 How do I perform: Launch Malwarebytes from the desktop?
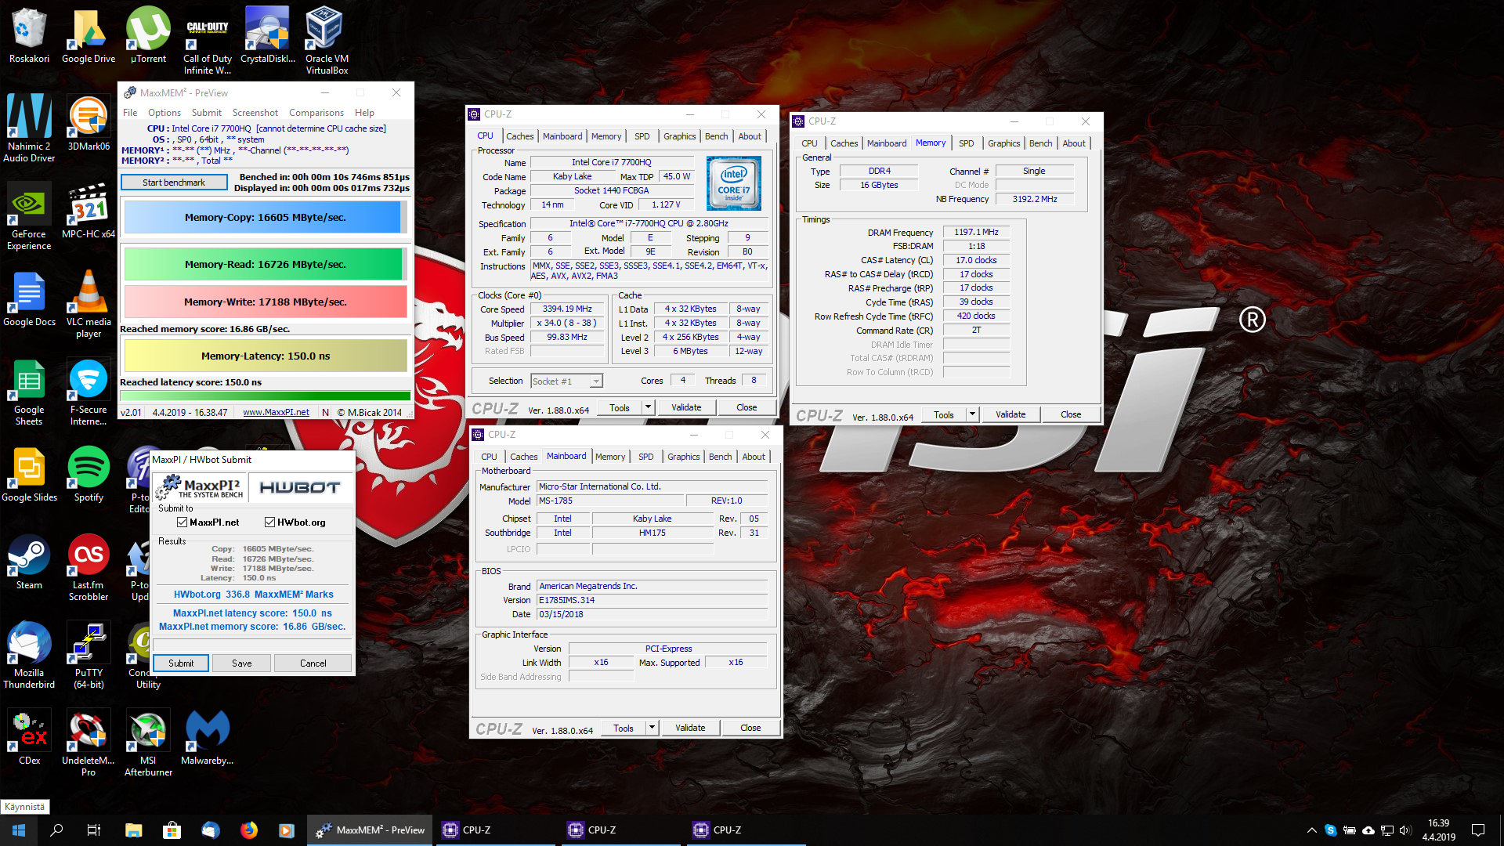pyautogui.click(x=208, y=738)
